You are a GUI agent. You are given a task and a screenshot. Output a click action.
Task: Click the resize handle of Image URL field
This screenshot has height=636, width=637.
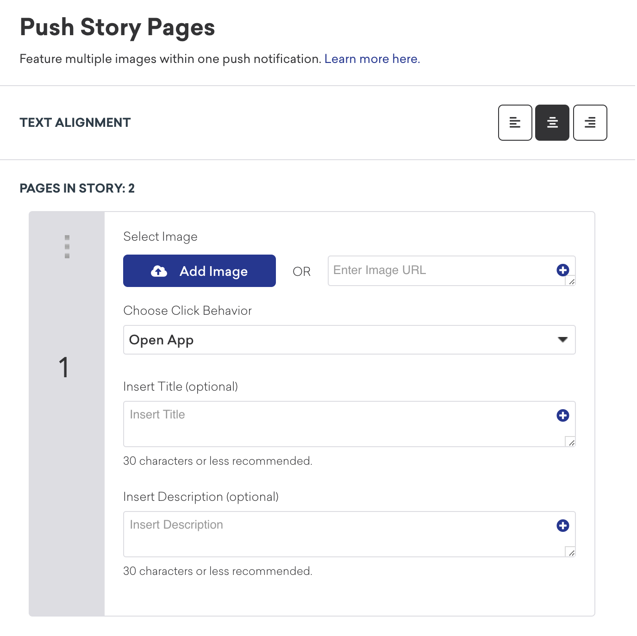click(571, 281)
